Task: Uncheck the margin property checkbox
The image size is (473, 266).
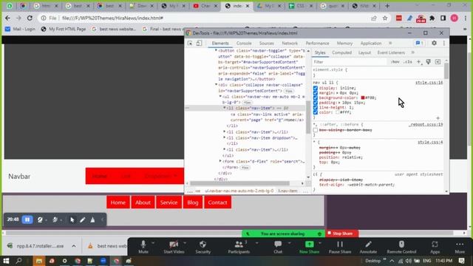Action: [x=316, y=93]
